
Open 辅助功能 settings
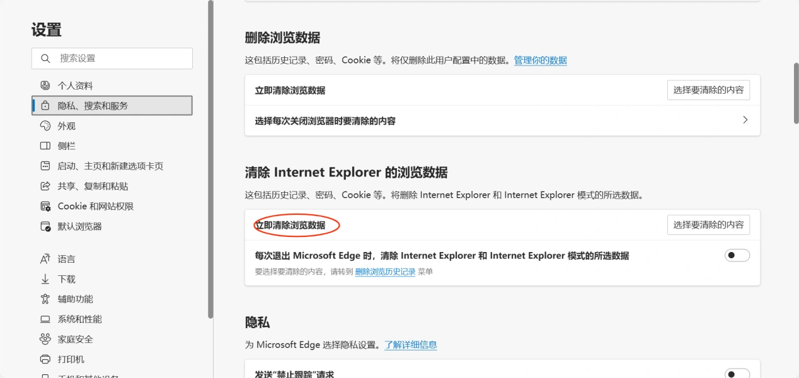point(44,299)
